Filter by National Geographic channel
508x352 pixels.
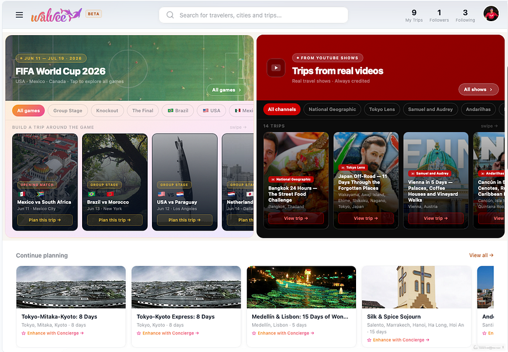(332, 109)
